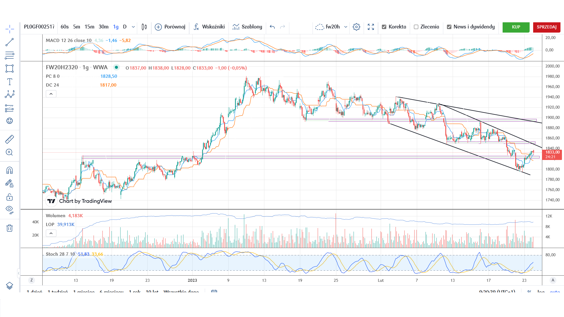564x317 pixels.
Task: Switch chart to fullscreen mode
Action: [371, 27]
